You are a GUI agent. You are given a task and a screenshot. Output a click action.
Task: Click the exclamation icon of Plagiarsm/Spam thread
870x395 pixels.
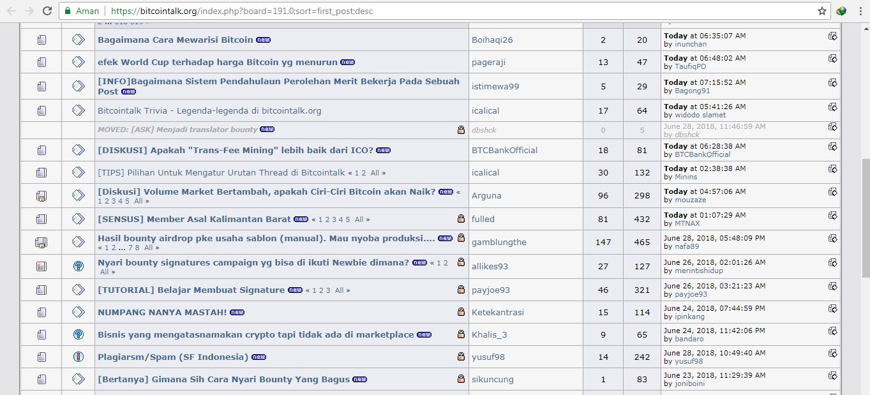pos(79,357)
